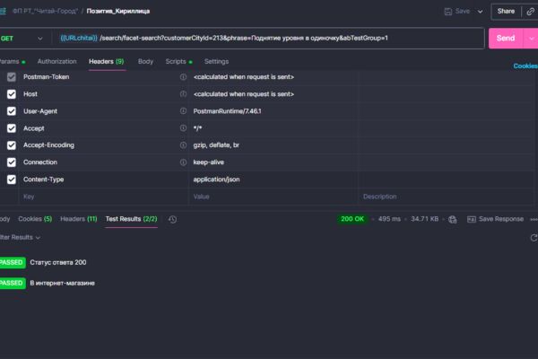This screenshot has width=538, height=359.
Task: Open the Send button options arrow
Action: (x=531, y=39)
